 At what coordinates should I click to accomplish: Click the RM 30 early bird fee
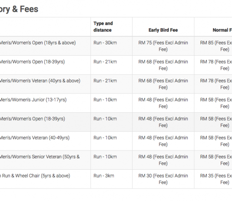[163, 179]
